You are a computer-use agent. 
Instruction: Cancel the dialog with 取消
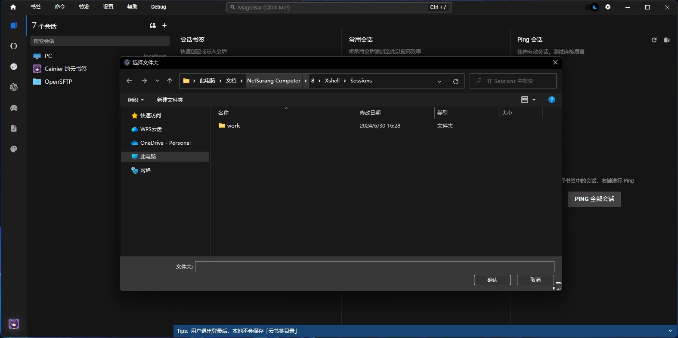click(536, 280)
